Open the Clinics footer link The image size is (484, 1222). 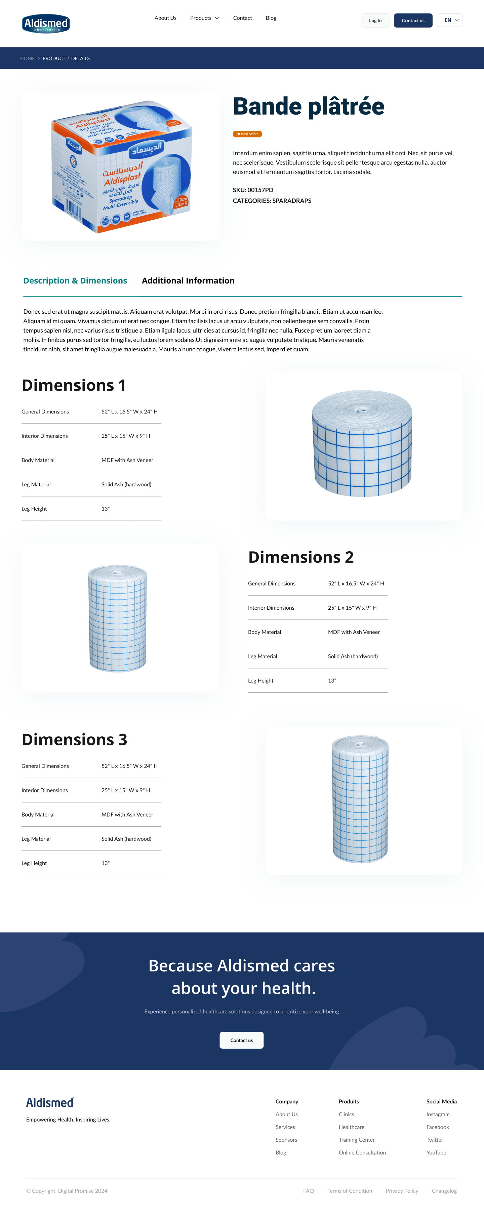point(347,1114)
